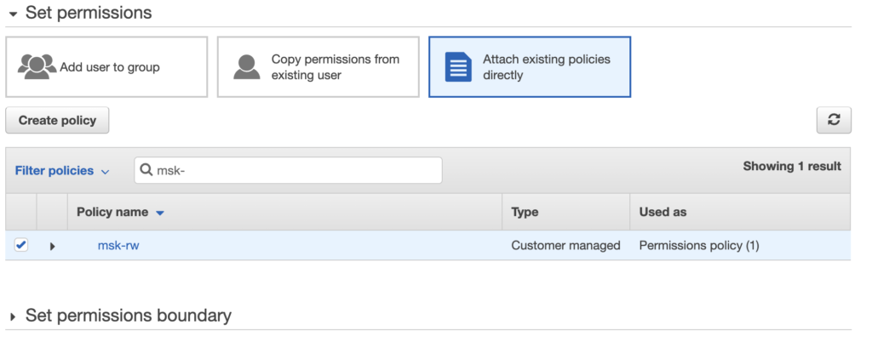Collapse the Set permissions section
Screen dimensions: 872x353
point(13,14)
